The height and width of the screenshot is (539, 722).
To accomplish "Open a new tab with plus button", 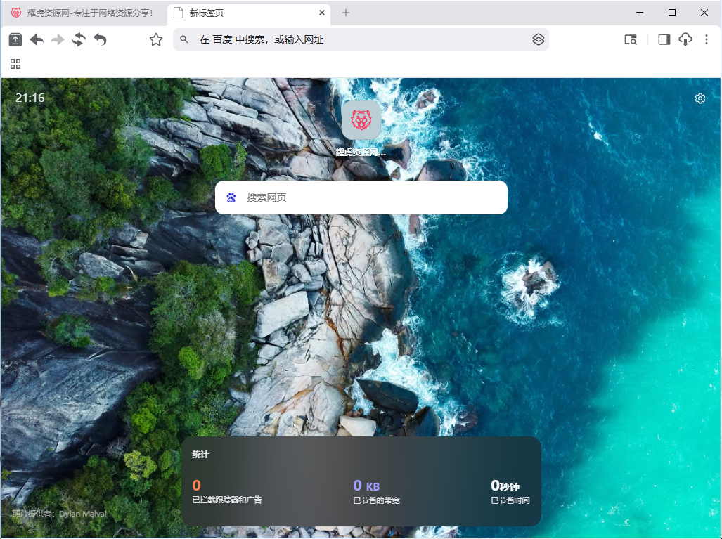I will 345,13.
